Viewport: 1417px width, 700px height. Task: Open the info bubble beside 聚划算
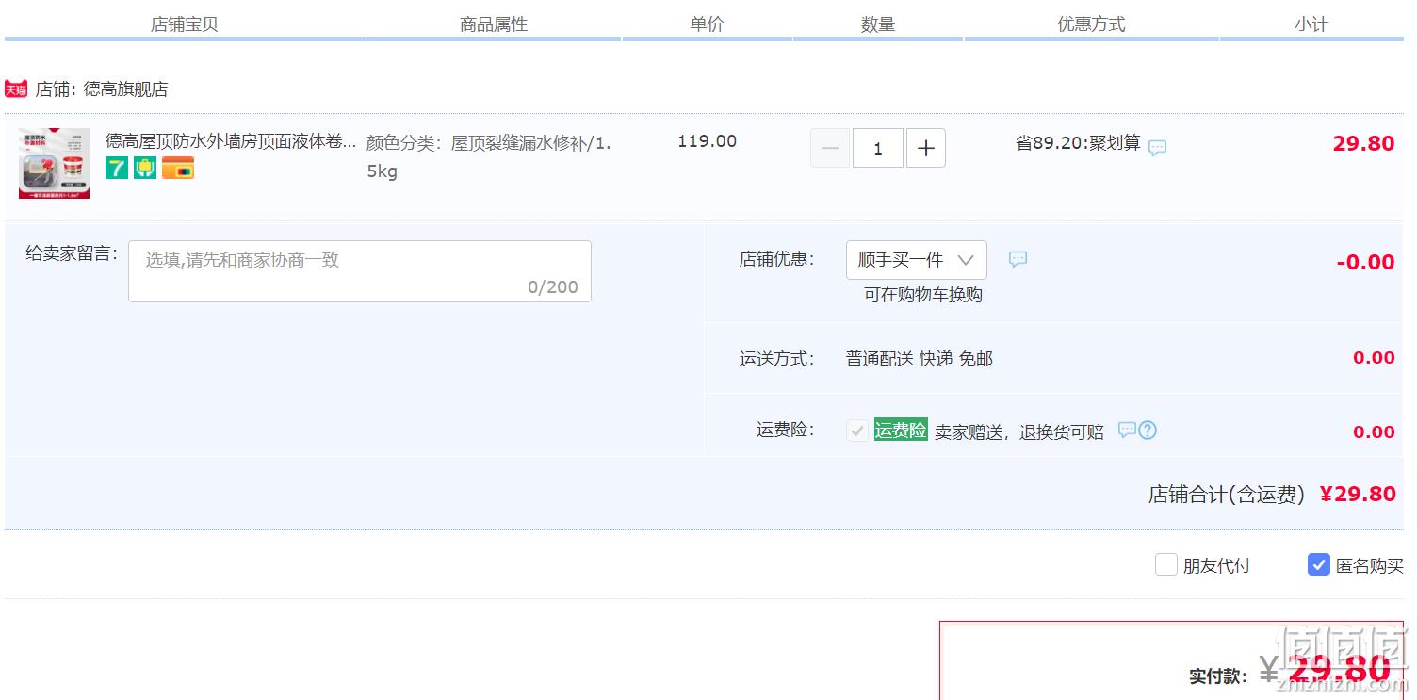(1157, 147)
